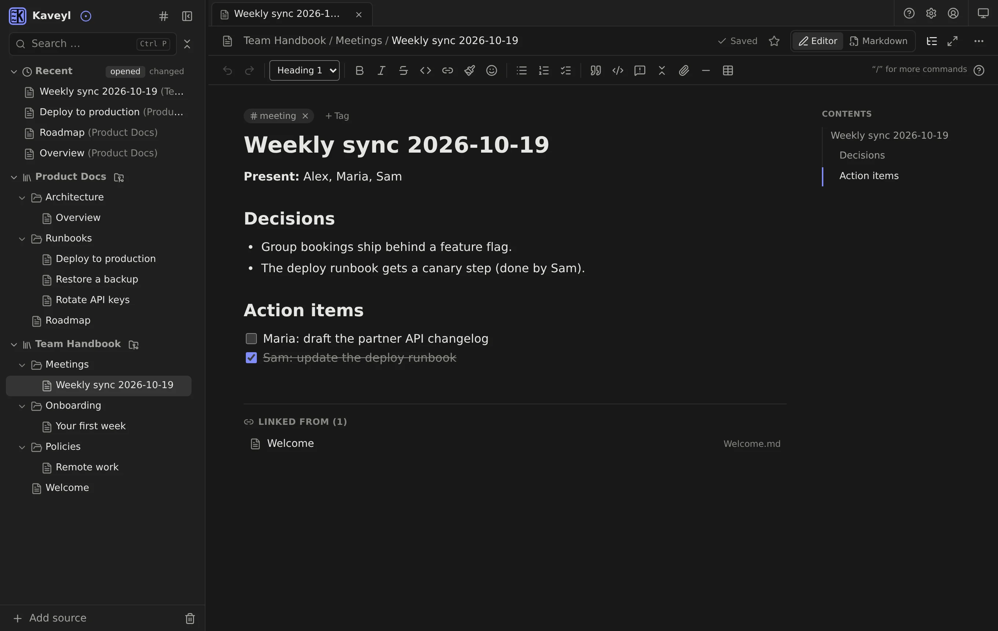Click the Bold formatting icon
The height and width of the screenshot is (631, 998).
(359, 70)
